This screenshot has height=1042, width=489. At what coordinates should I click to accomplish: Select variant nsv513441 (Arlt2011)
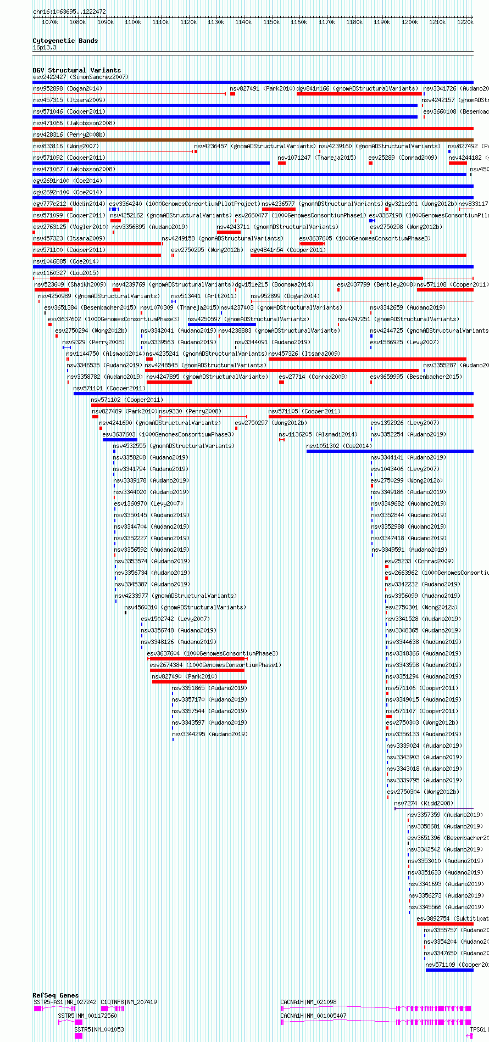(x=204, y=296)
